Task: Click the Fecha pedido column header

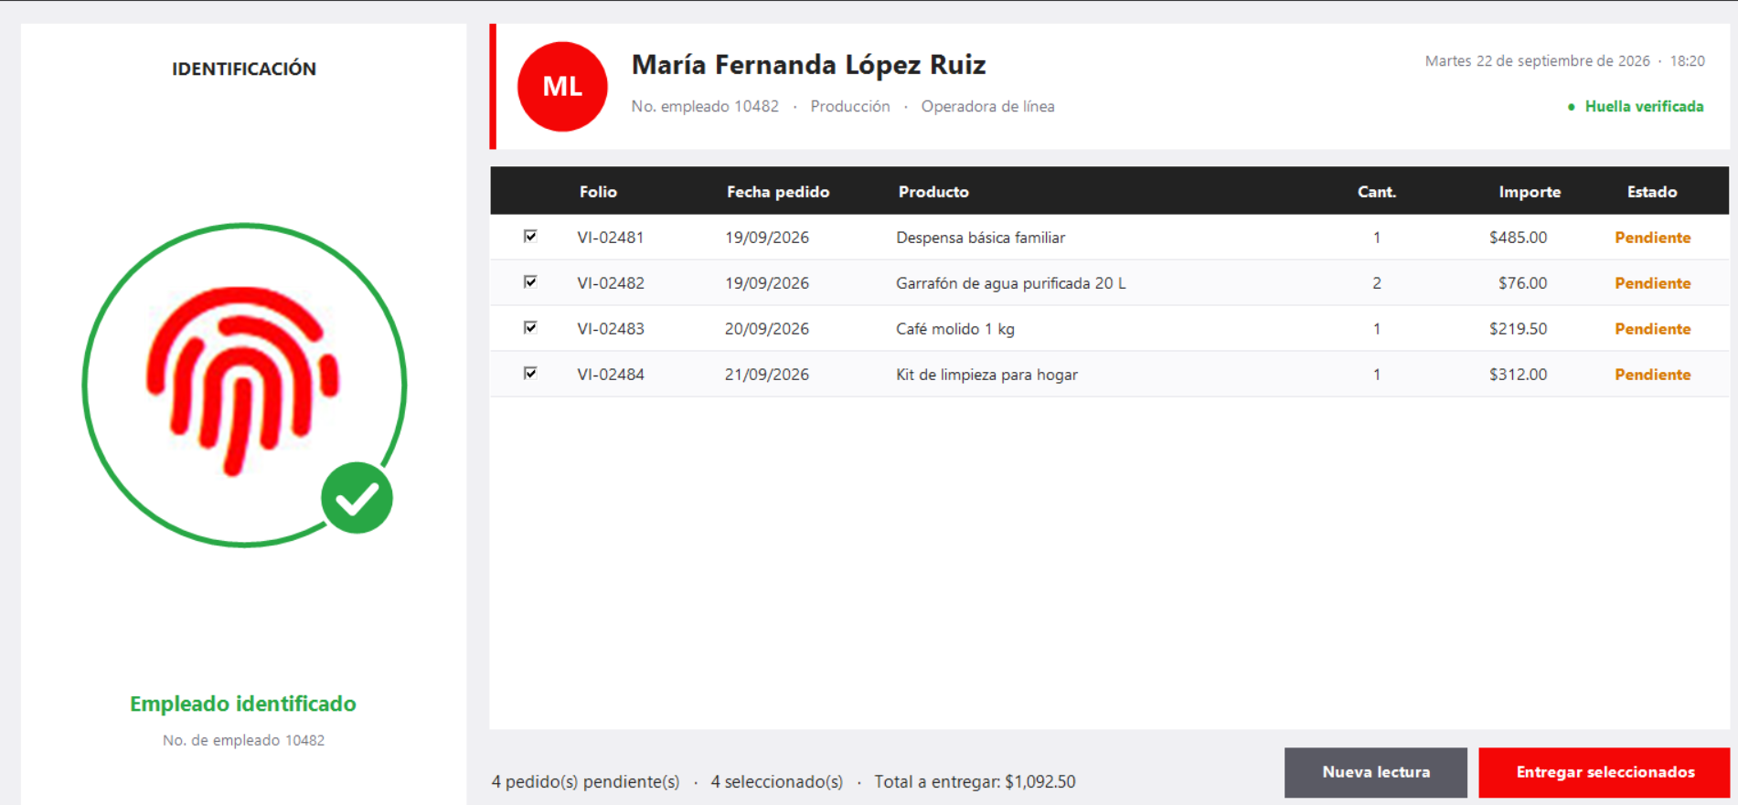Action: (x=778, y=192)
